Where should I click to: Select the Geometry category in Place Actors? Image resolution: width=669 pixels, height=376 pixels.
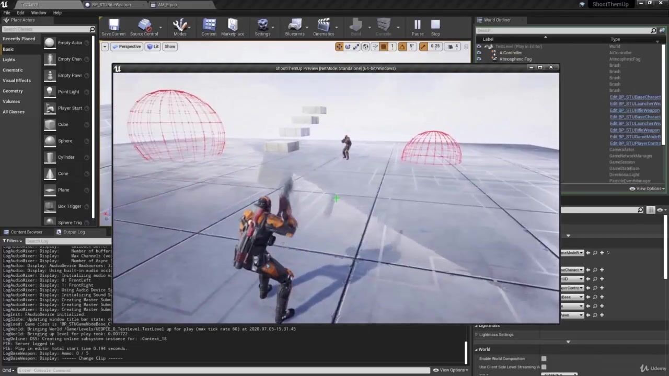tap(13, 91)
